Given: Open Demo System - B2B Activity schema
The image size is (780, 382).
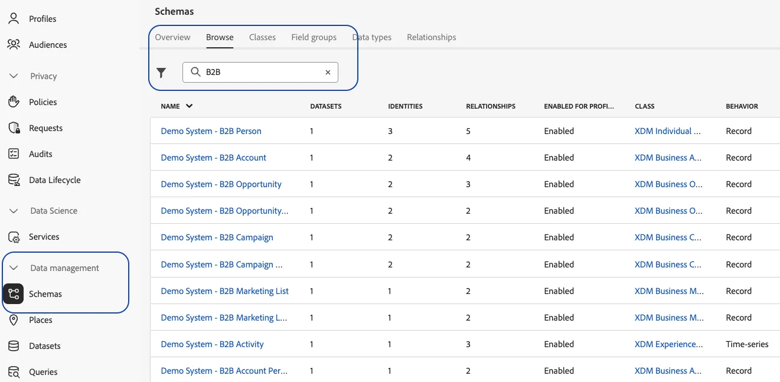Looking at the screenshot, I should pos(212,344).
